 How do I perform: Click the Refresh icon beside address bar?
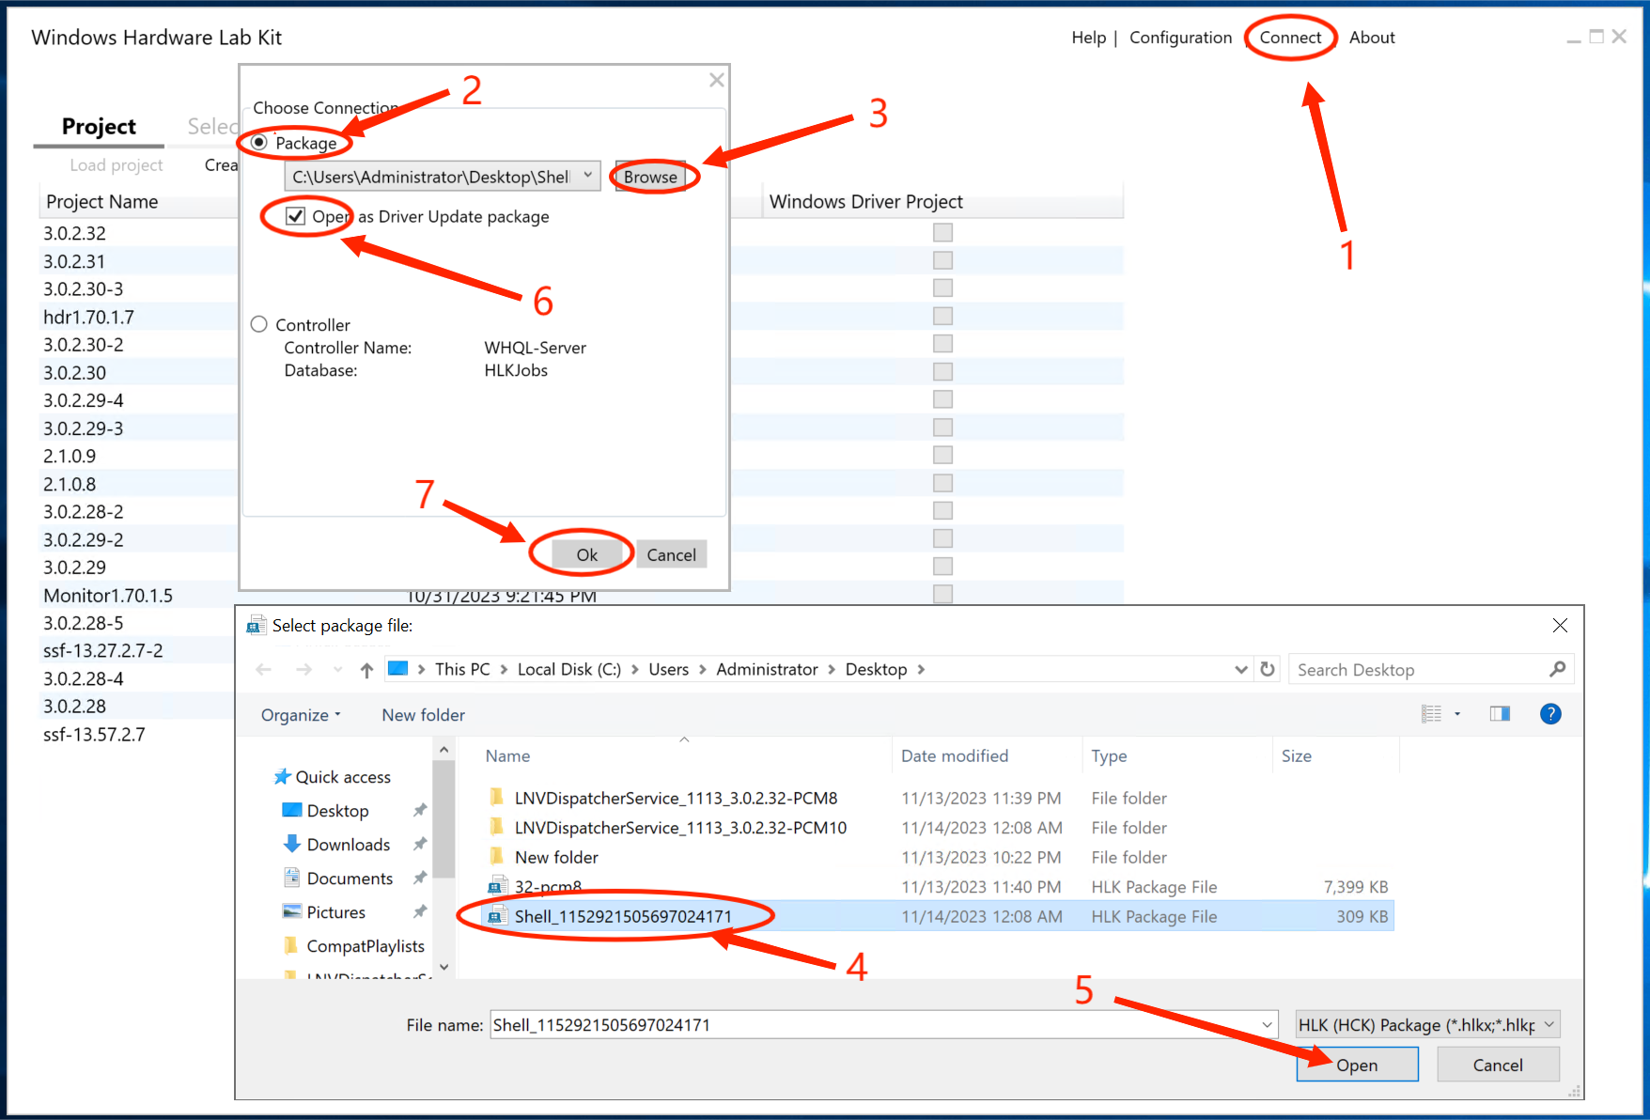(1268, 669)
